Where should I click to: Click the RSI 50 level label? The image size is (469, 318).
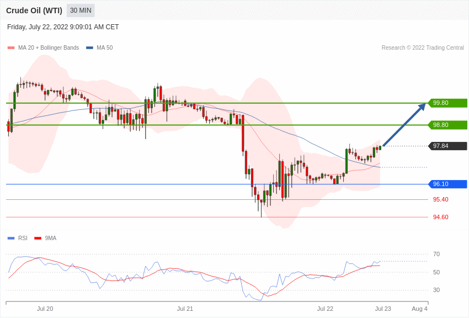(436, 272)
